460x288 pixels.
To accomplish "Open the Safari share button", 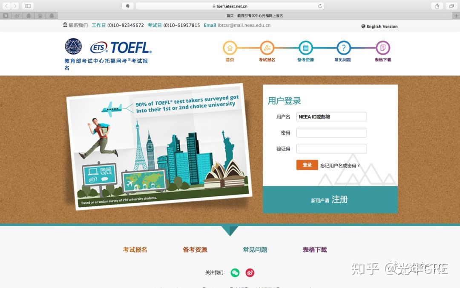I will pos(437,6).
